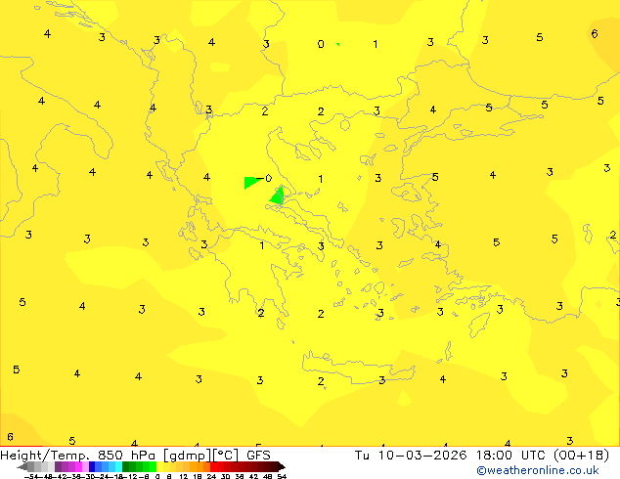This screenshot has width=620, height=479.
Task: Pick the bright red swatch at legend value 24
Action: tap(213, 466)
